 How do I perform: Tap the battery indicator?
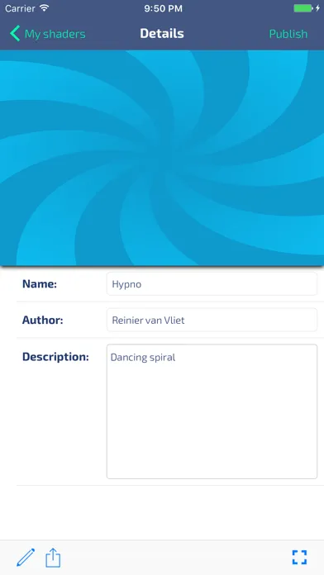click(303, 8)
